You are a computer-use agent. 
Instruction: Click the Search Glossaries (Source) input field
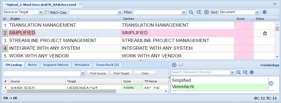coord(201,72)
